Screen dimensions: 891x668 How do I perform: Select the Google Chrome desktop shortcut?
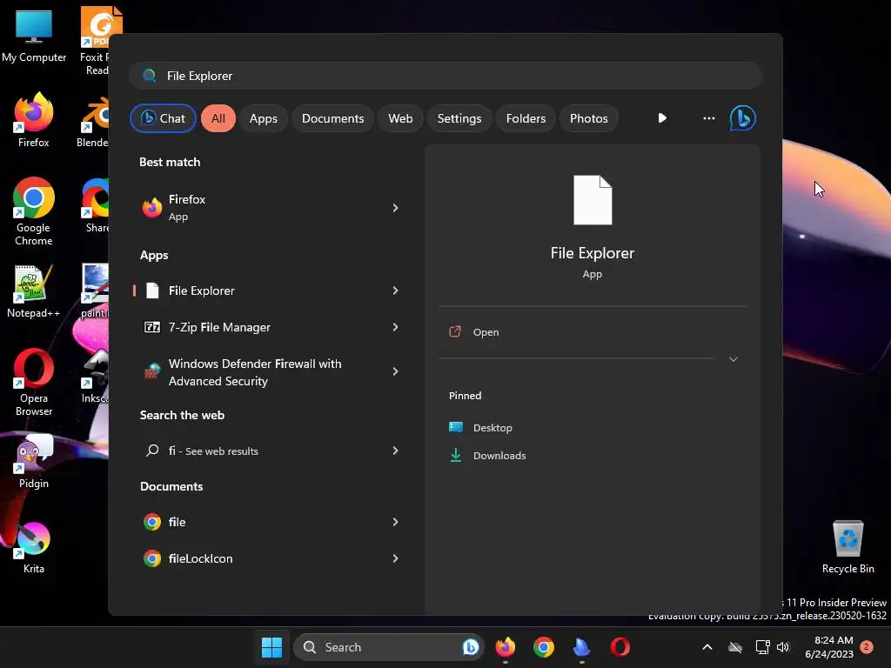(34, 211)
